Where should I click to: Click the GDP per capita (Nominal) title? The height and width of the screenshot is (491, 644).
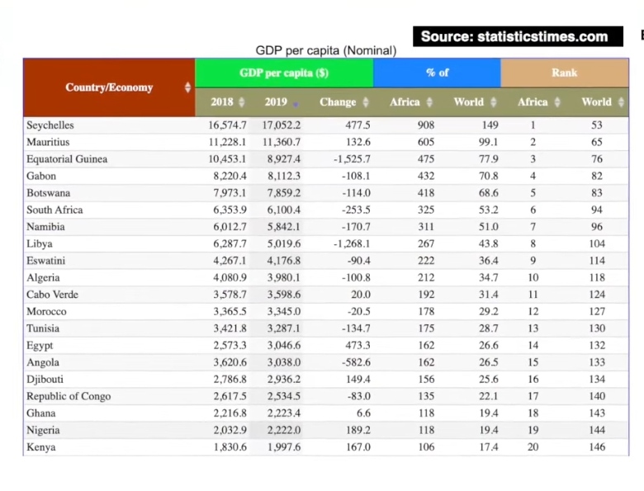point(325,50)
